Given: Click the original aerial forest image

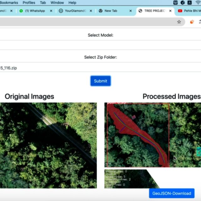Looking at the screenshot, I should (x=48, y=145).
